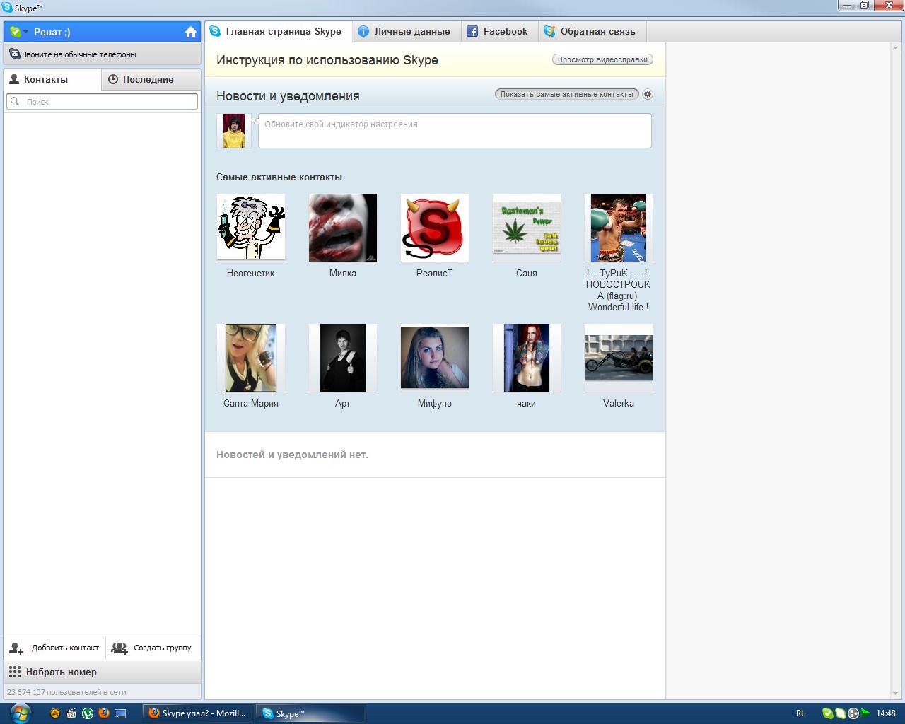The image size is (905, 724).
Task: Click the round gray tray icon with dots
Action: coord(853,713)
